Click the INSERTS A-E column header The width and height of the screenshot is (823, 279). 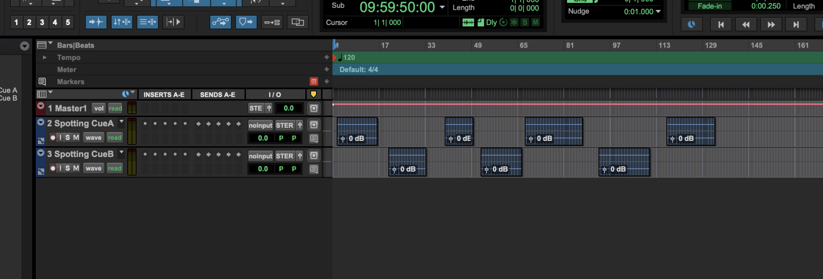(164, 95)
